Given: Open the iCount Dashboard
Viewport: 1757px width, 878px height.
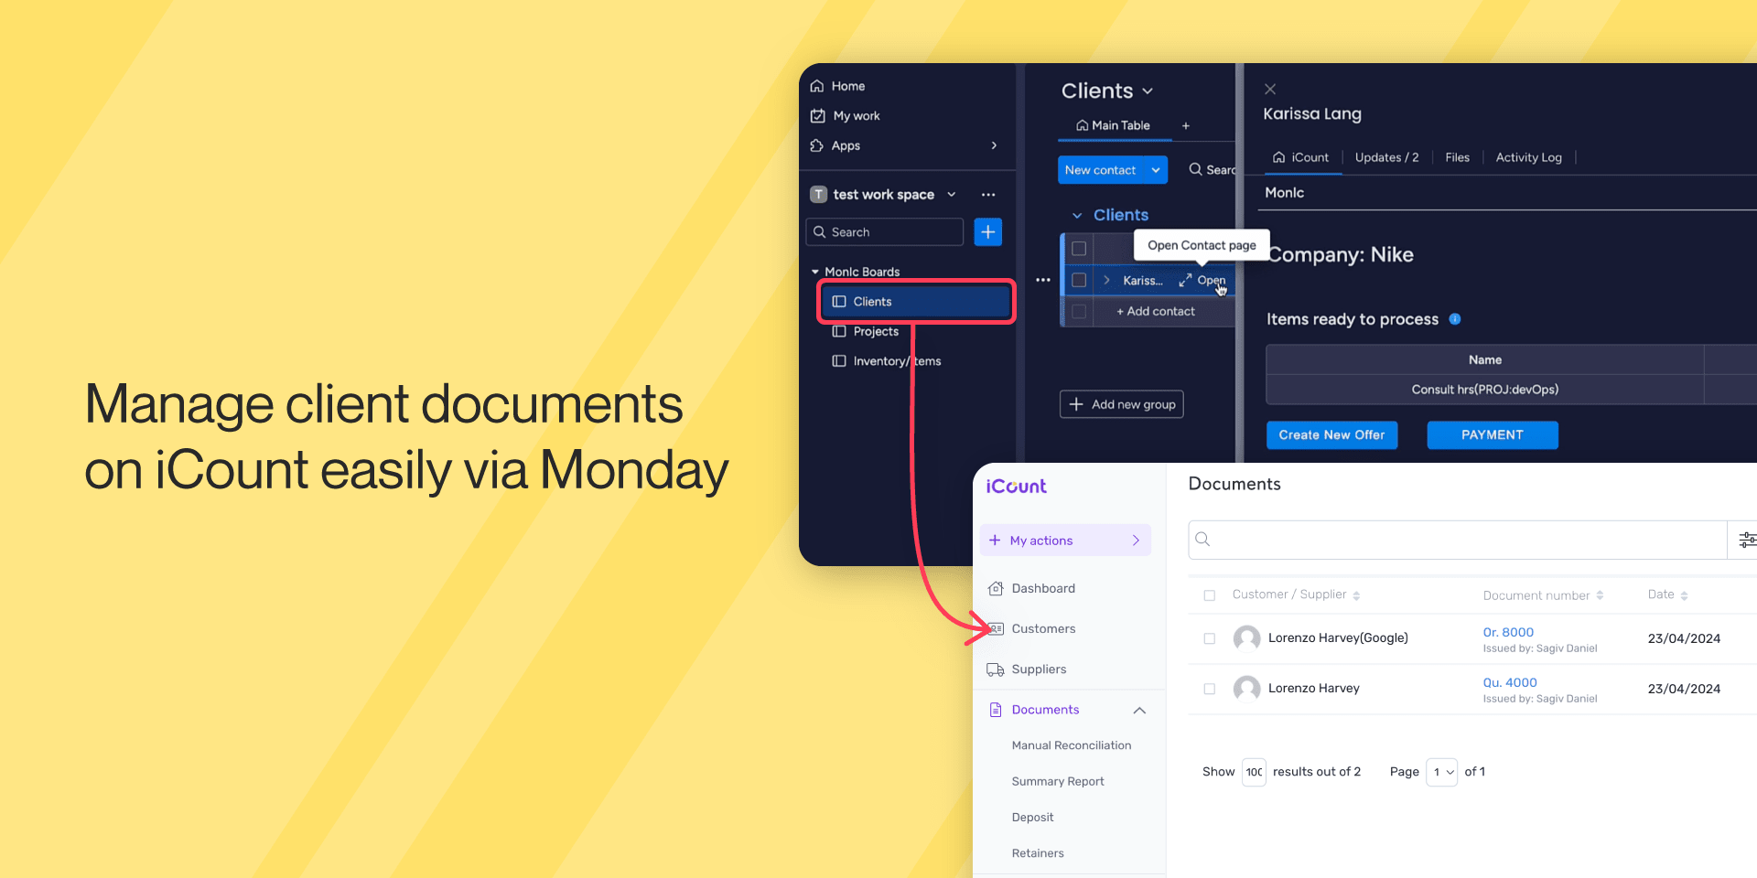Looking at the screenshot, I should click(1032, 589).
